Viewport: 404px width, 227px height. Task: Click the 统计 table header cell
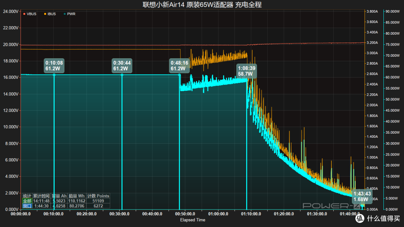tap(27, 196)
